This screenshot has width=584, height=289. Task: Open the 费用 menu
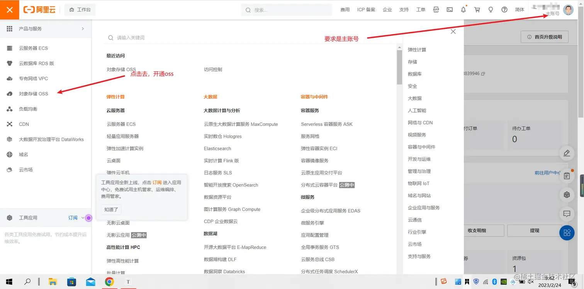pyautogui.click(x=345, y=10)
